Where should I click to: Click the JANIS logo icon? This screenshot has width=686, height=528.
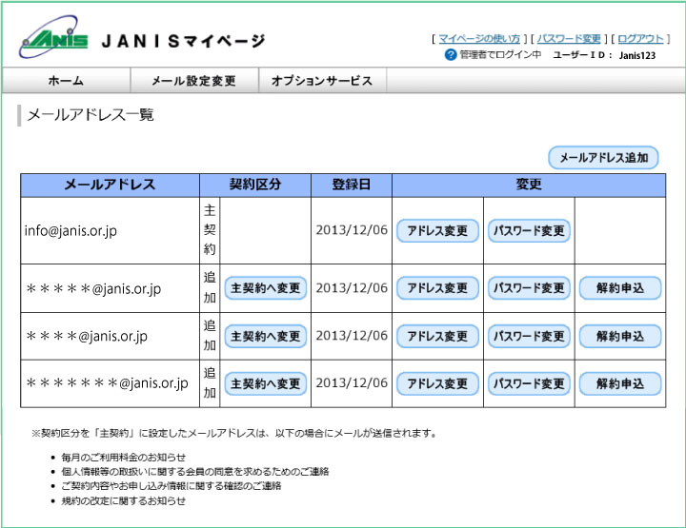tap(54, 38)
